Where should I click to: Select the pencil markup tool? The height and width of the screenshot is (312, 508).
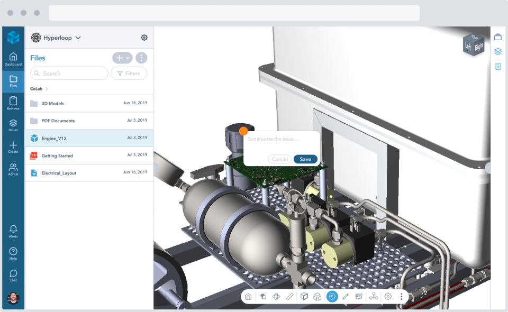click(x=346, y=297)
